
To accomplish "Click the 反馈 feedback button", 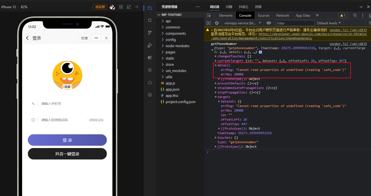I will tap(84, 38).
